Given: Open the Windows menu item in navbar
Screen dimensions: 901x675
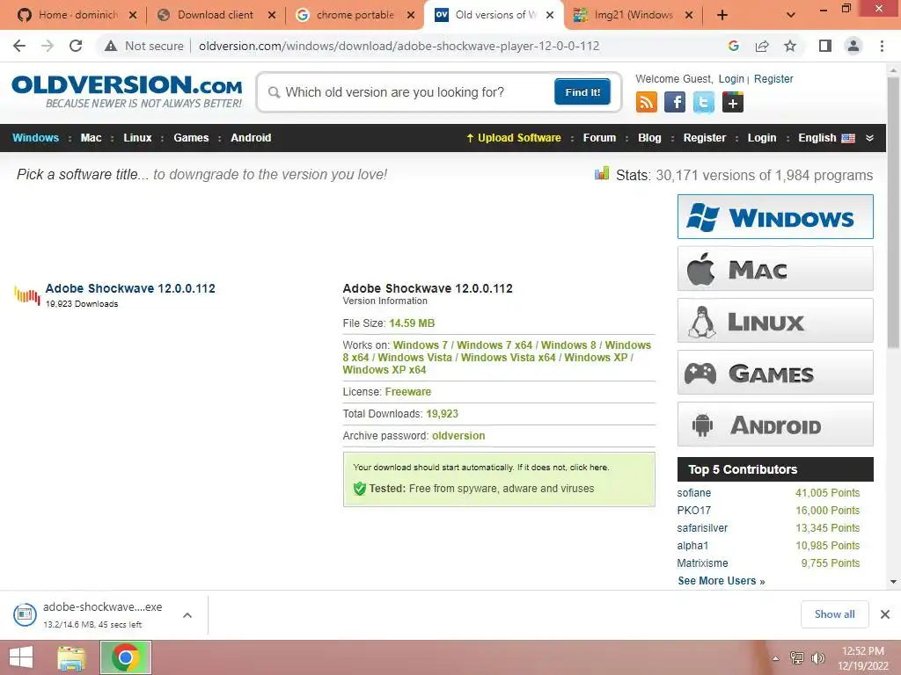Looking at the screenshot, I should click(x=35, y=138).
